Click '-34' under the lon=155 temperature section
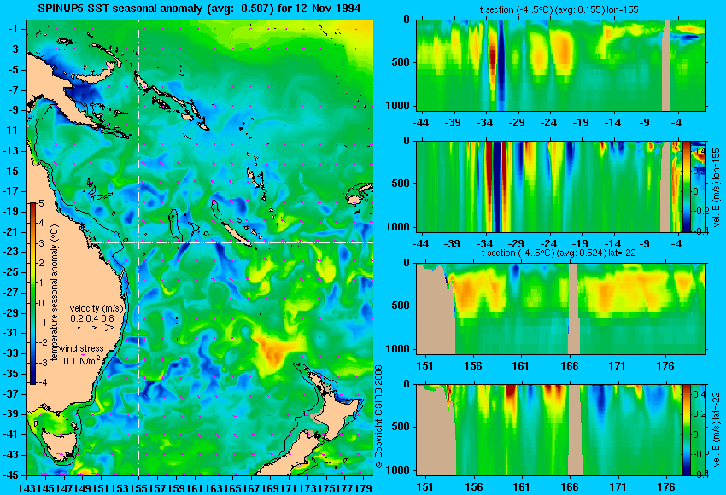The image size is (726, 495). (484, 123)
